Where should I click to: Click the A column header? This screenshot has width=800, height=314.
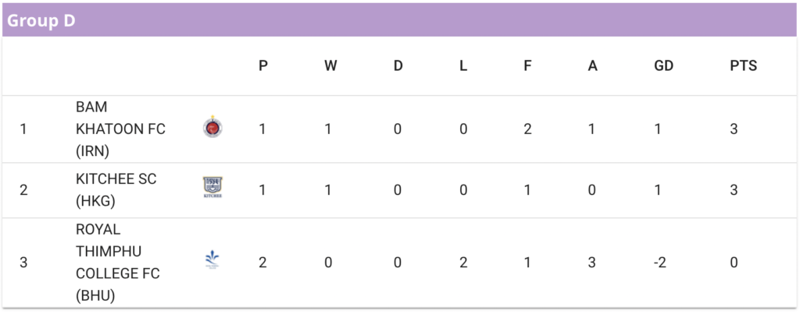click(592, 65)
